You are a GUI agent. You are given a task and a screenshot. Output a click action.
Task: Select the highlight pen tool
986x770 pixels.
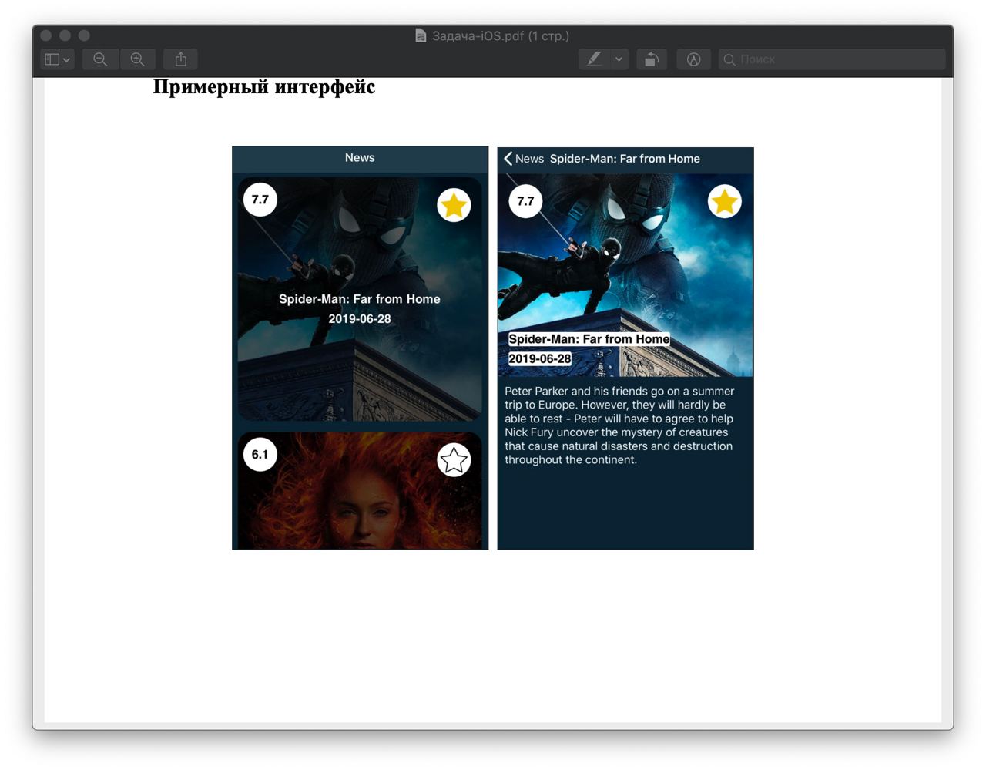[x=594, y=59]
